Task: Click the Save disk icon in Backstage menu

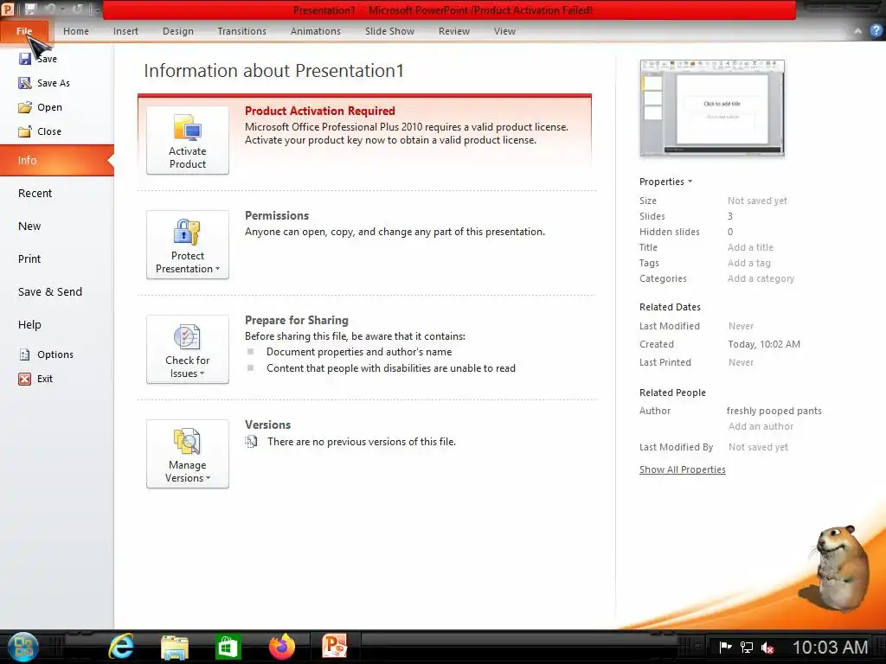Action: tap(25, 59)
